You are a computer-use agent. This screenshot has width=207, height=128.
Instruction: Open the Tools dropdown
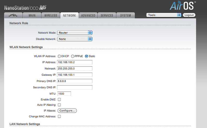click(164, 15)
